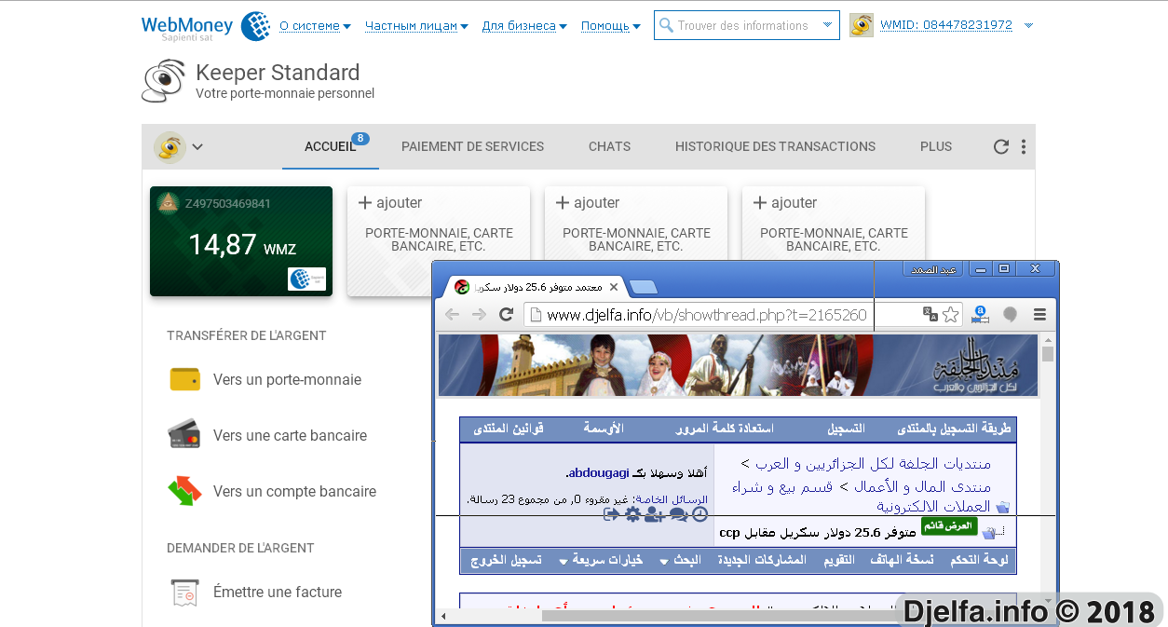Open HISTORIQUE DES TRANSACTIONS tab
This screenshot has height=627, width=1168.
[x=775, y=146]
